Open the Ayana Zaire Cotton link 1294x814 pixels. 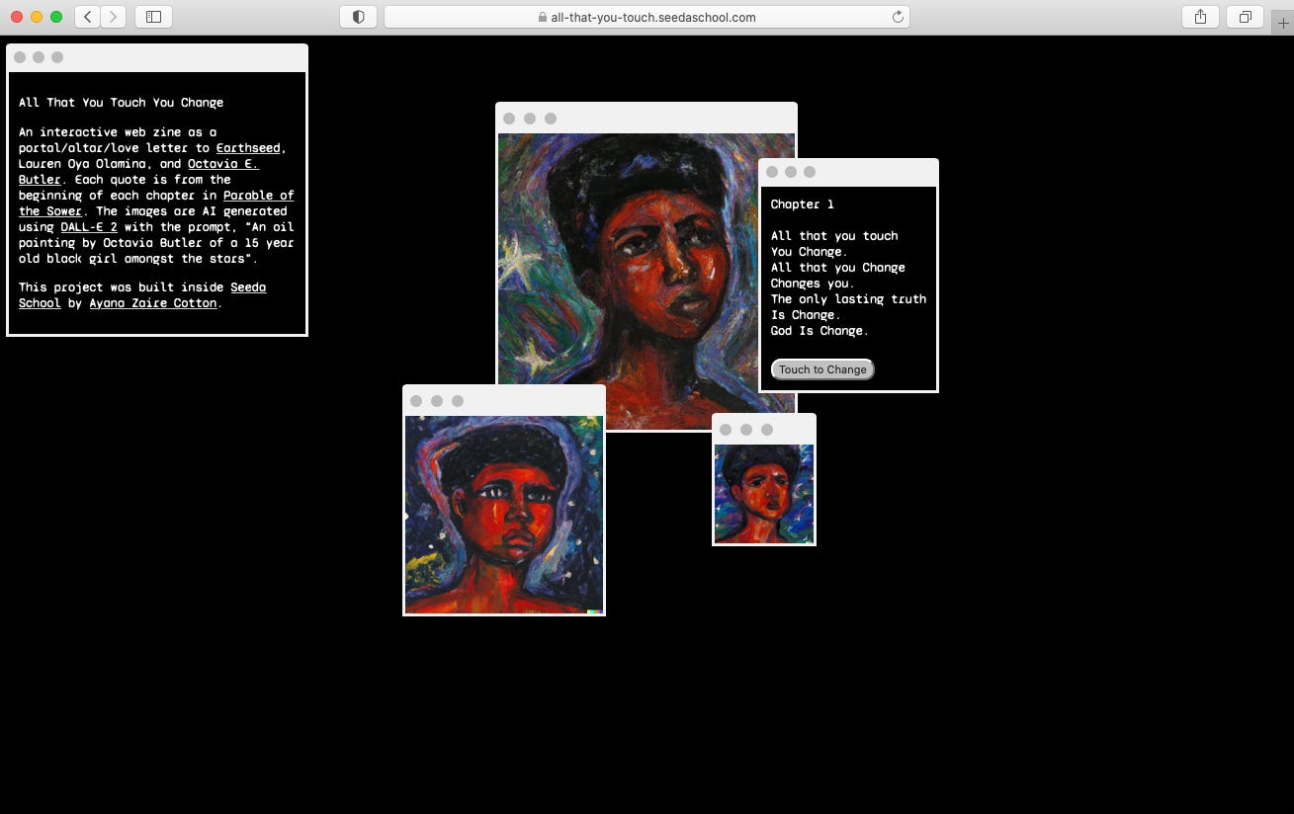(x=153, y=303)
